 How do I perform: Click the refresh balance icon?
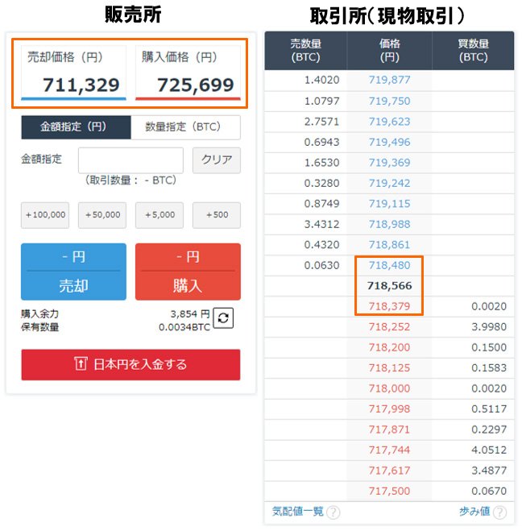tap(223, 318)
